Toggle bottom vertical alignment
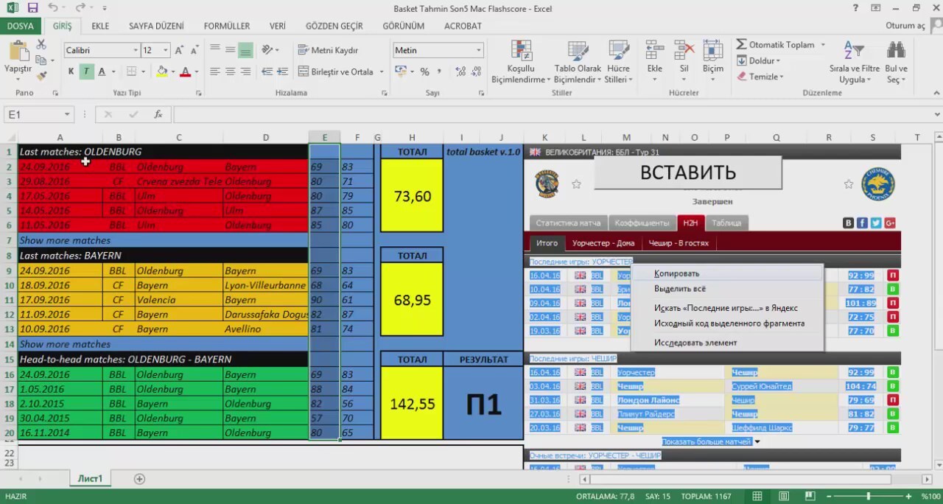Viewport: 943px width, 504px height. 245,50
